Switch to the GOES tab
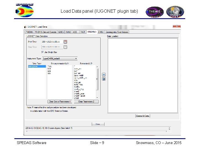The image size is (199, 149). [61, 32]
